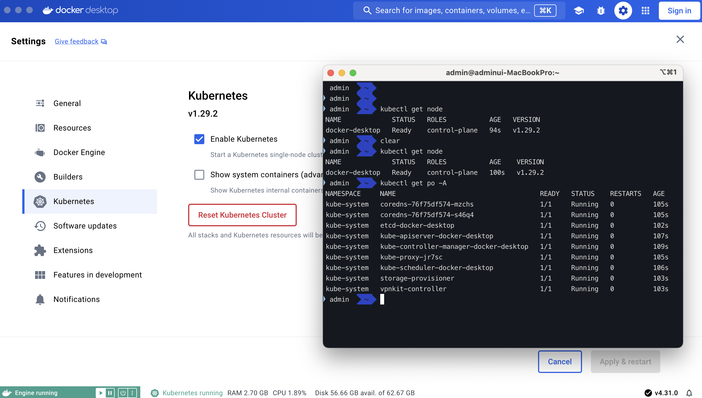Click storage-provisioner pod name in terminal
Viewport: 702px width, 398px height.
pyautogui.click(x=417, y=278)
